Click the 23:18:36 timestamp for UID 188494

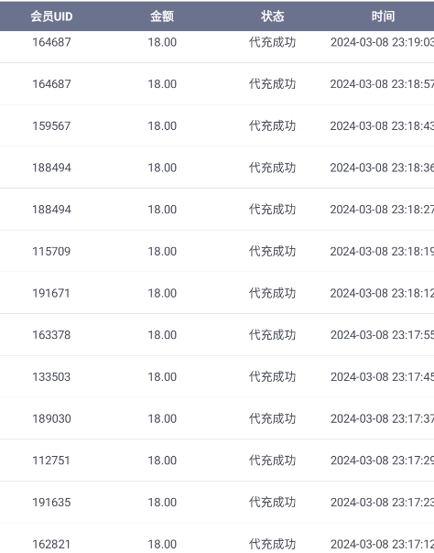point(382,168)
